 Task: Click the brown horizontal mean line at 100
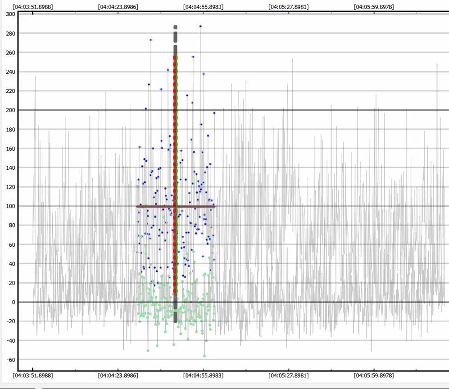(153, 206)
